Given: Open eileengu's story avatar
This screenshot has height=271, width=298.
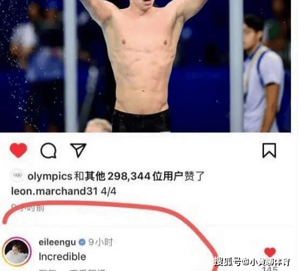Looking at the screenshot, I should (17, 252).
